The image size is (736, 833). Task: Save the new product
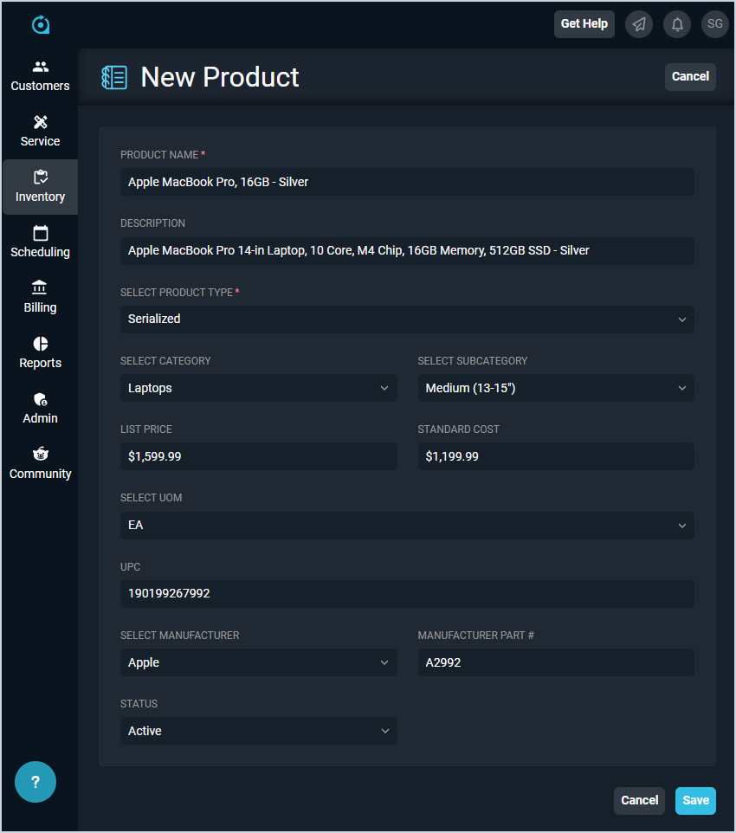pyautogui.click(x=695, y=801)
